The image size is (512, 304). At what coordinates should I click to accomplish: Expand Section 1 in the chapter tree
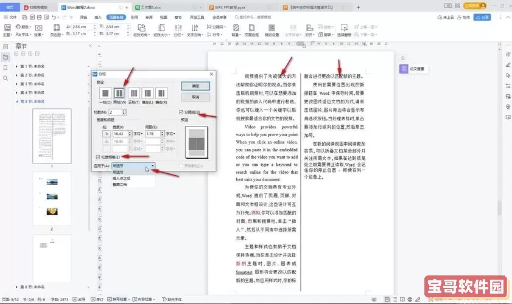16,66
